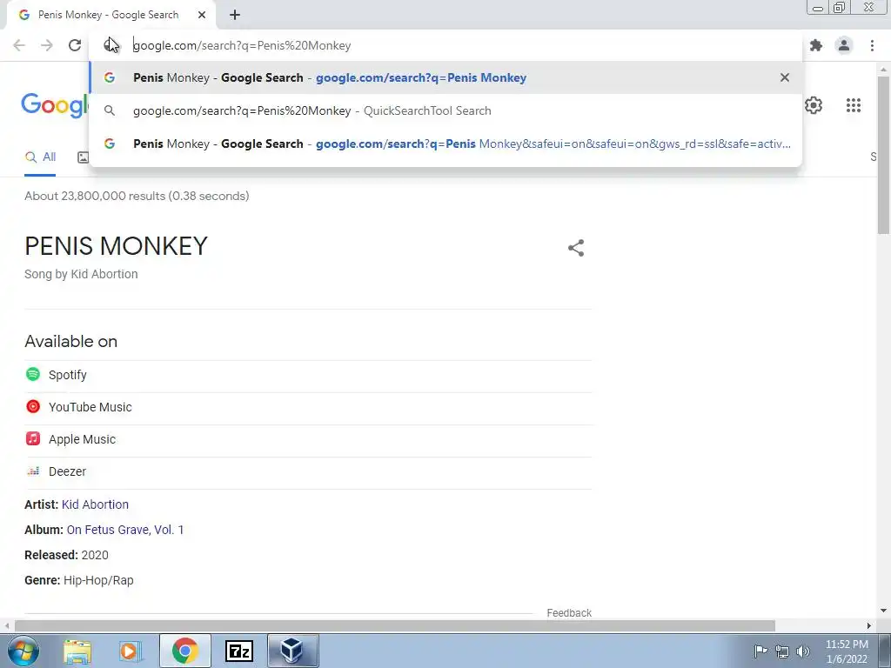Open On Fetus Grave, Vol. 1 album link
This screenshot has height=668, width=891.
[x=125, y=530]
